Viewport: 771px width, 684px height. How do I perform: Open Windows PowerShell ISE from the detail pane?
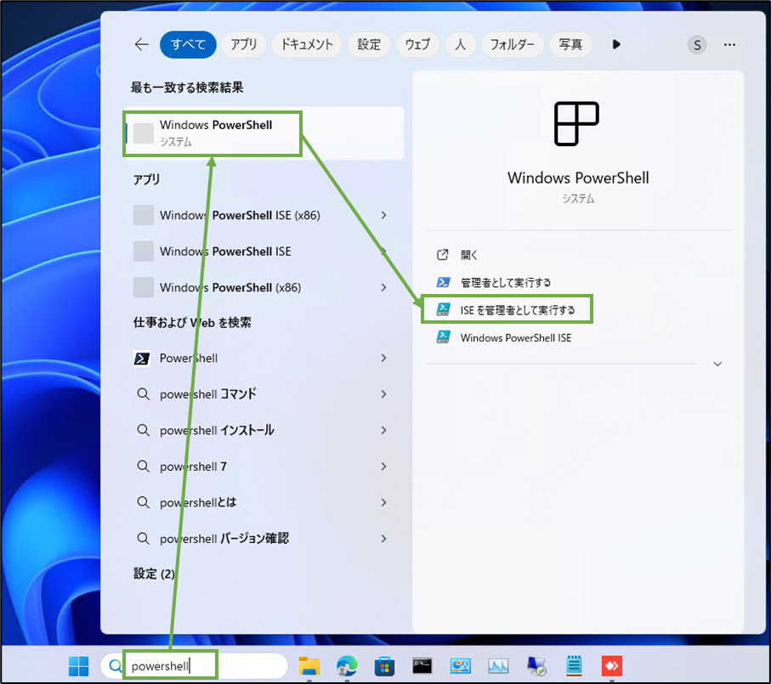(x=516, y=338)
